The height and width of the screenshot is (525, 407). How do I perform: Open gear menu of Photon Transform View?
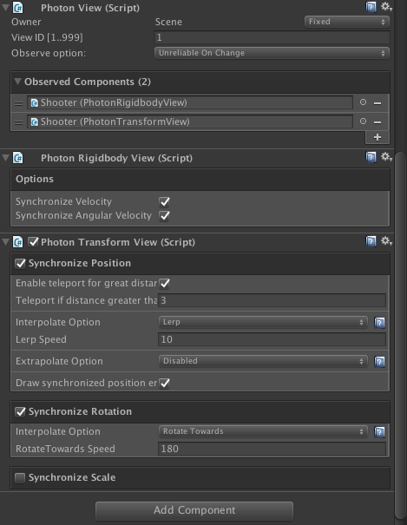[x=386, y=240]
